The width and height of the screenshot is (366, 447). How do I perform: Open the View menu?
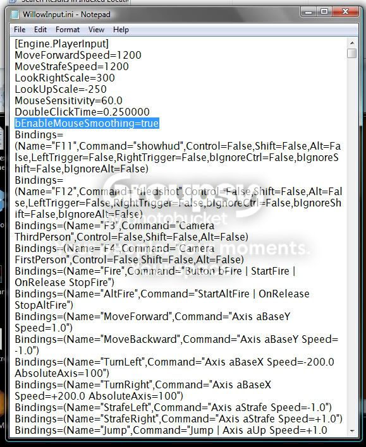pyautogui.click(x=96, y=30)
